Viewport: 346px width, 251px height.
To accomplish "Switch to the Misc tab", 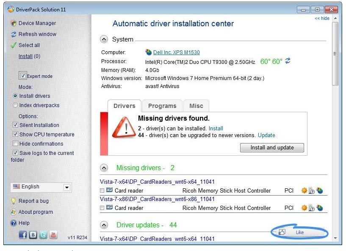I will (x=196, y=106).
